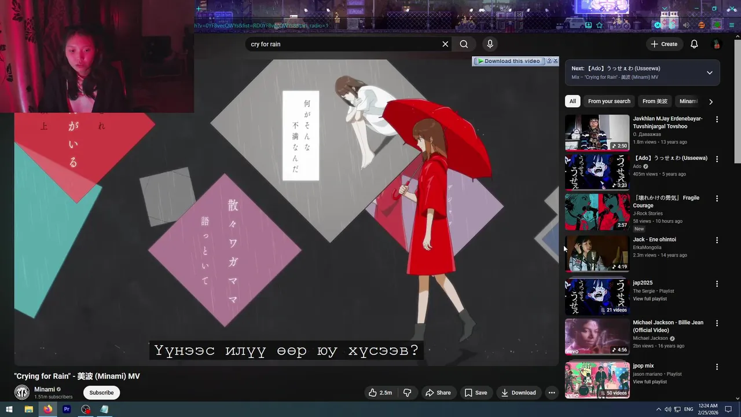
Task: Open Michael Jackson Billie Jean video title
Action: (668, 326)
